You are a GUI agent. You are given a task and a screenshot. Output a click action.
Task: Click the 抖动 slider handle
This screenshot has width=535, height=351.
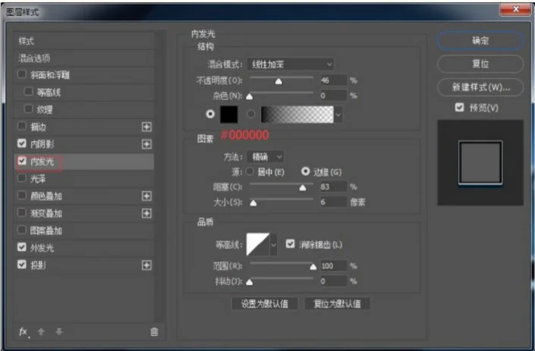click(250, 282)
